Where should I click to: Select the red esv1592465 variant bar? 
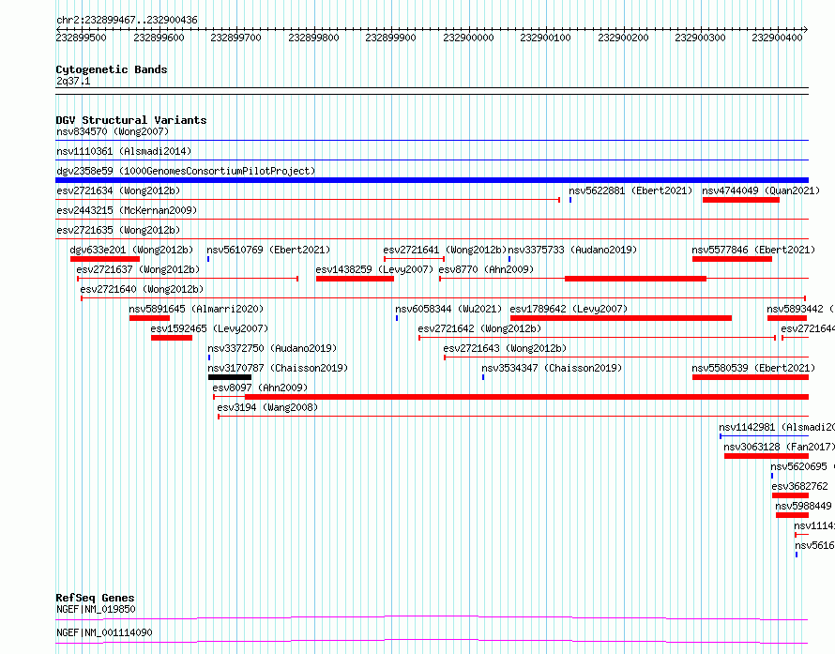click(172, 338)
